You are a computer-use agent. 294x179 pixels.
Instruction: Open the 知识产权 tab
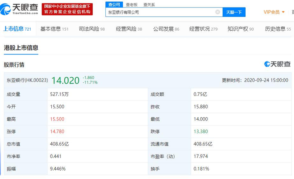point(240,29)
